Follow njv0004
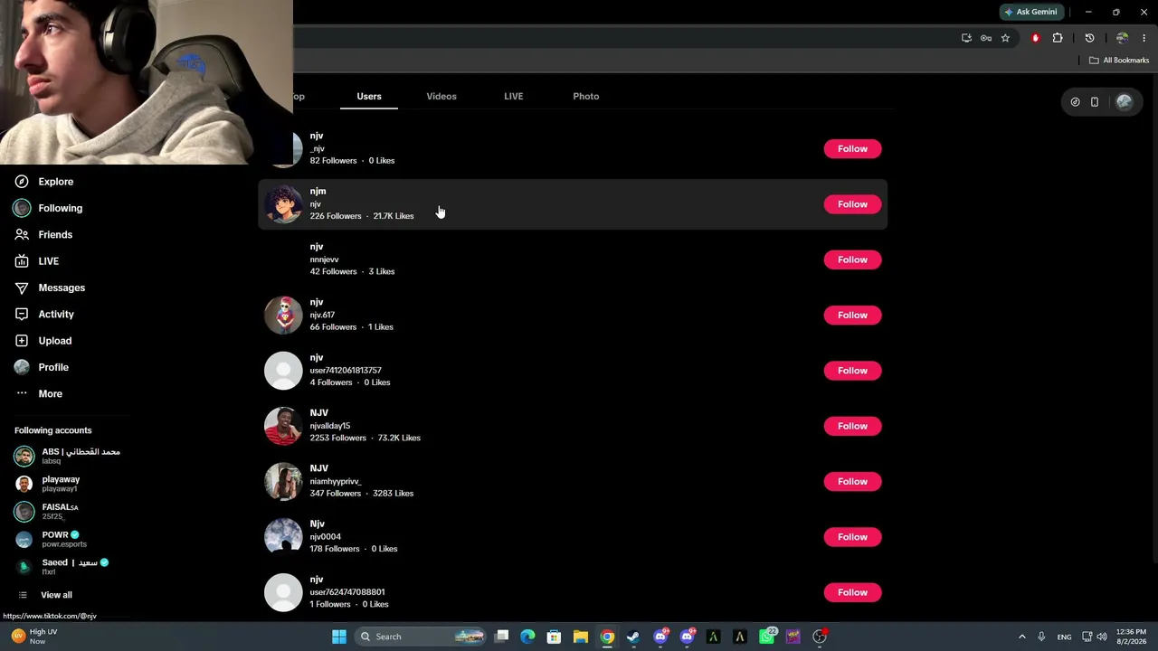The image size is (1158, 651). click(852, 537)
